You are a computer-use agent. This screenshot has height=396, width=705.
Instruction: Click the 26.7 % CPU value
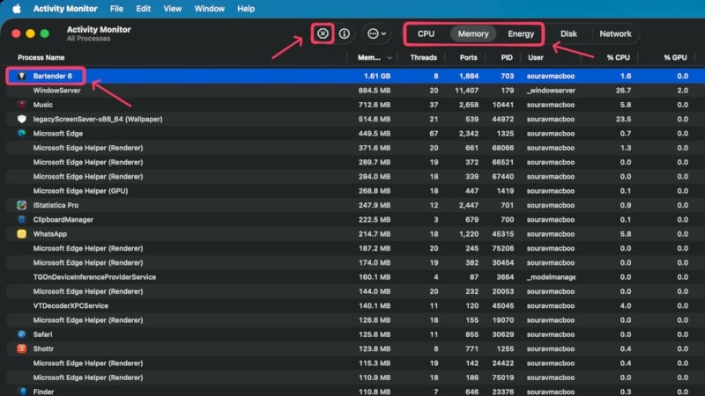[623, 91]
